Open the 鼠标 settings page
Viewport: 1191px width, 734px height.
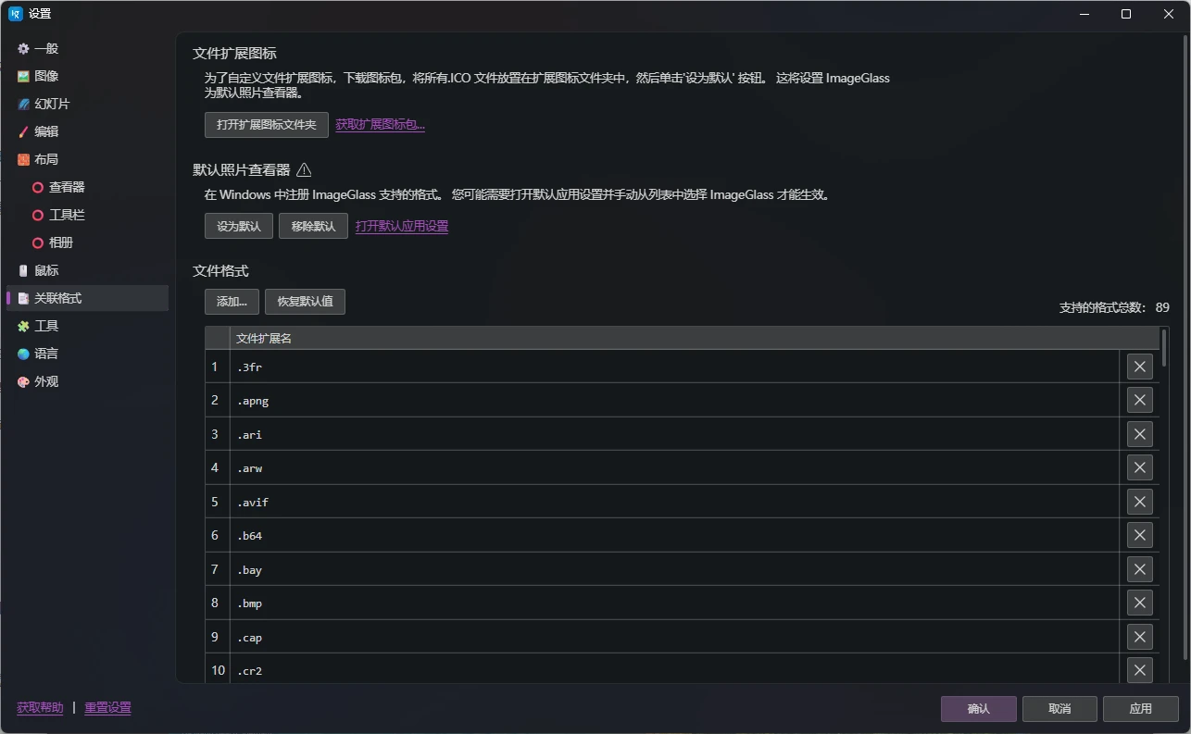click(x=87, y=270)
